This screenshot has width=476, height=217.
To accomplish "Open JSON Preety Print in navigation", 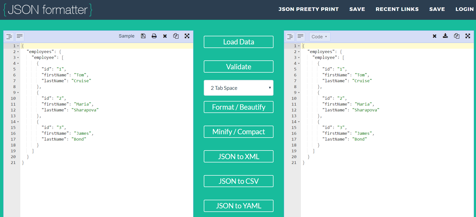I will 308,9.
